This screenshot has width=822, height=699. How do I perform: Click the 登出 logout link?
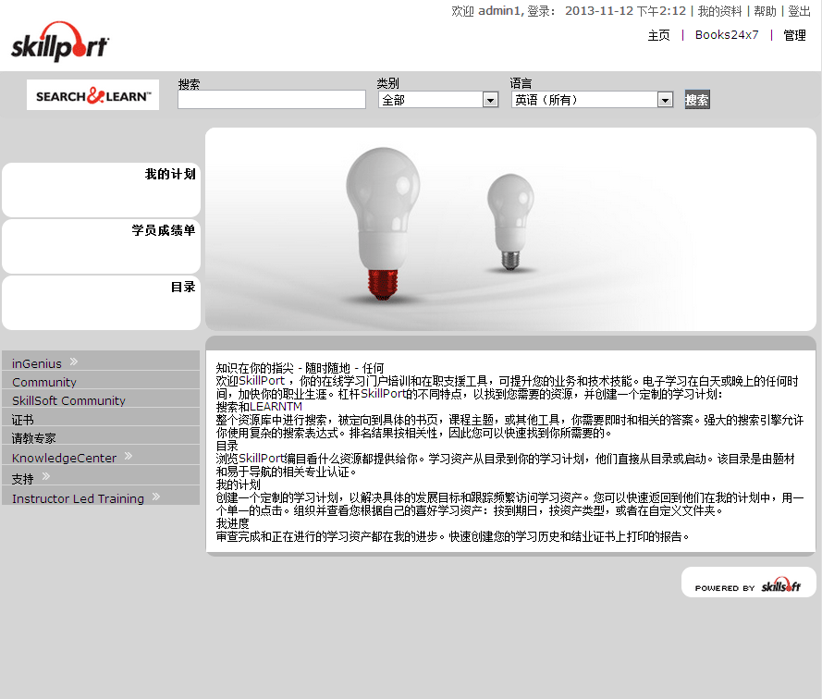point(799,11)
